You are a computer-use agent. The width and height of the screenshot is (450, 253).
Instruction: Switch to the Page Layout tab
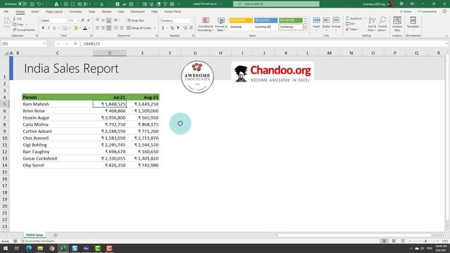tap(54, 12)
